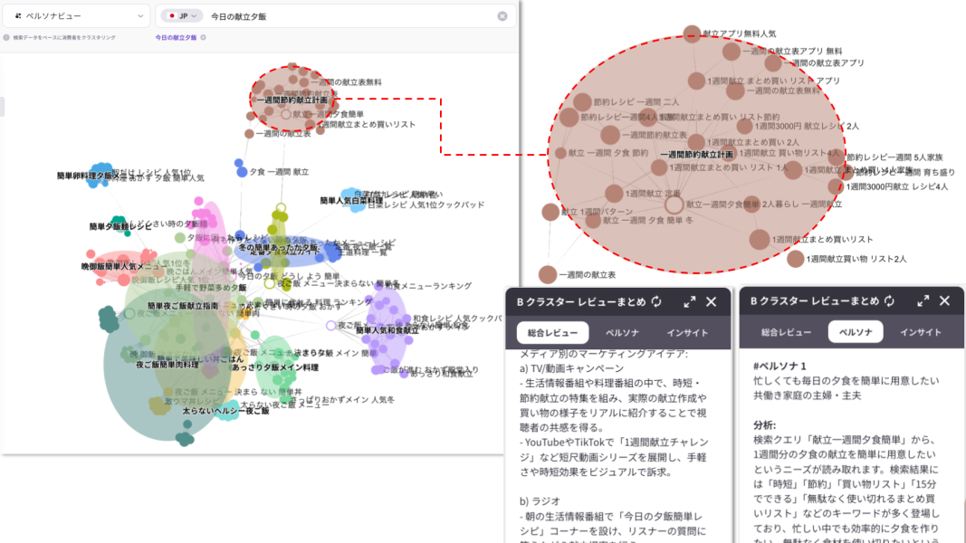Open インサイト tab in right panel
The width and height of the screenshot is (966, 543).
point(920,332)
